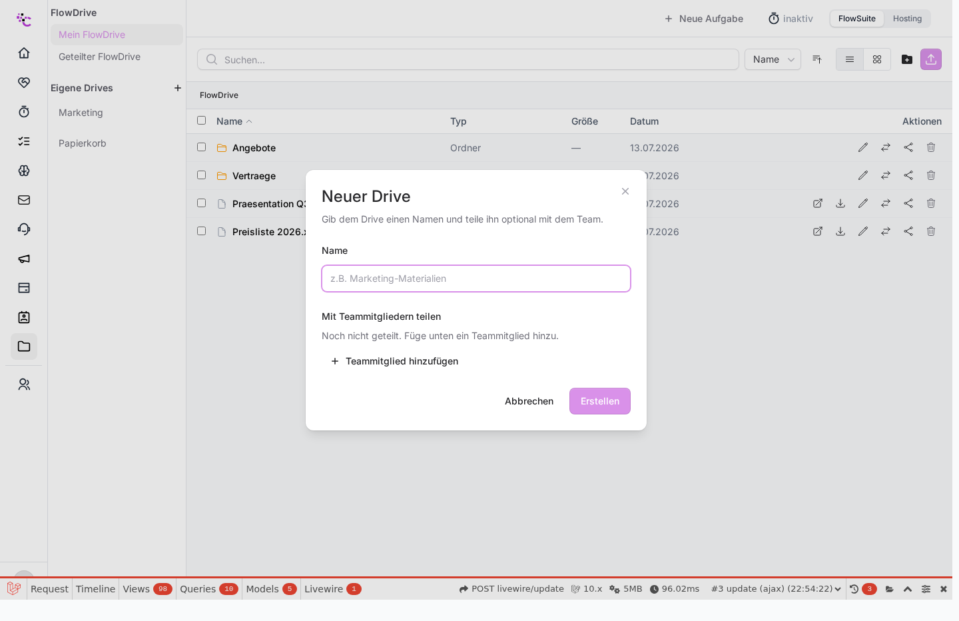Focus the drive Name input field
Viewport: 959px width, 621px height.
pos(476,279)
